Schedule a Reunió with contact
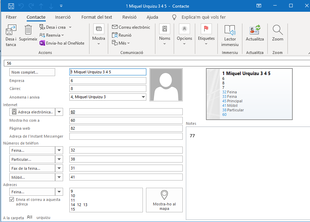Screen dimensions: 310x222 [x=122, y=35]
